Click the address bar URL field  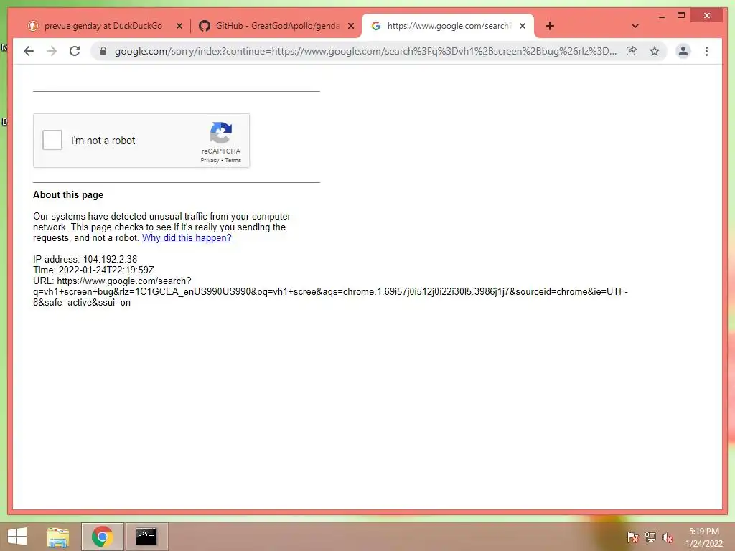(365, 51)
